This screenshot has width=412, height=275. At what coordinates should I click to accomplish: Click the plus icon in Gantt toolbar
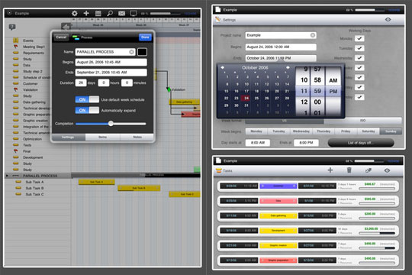(86, 13)
